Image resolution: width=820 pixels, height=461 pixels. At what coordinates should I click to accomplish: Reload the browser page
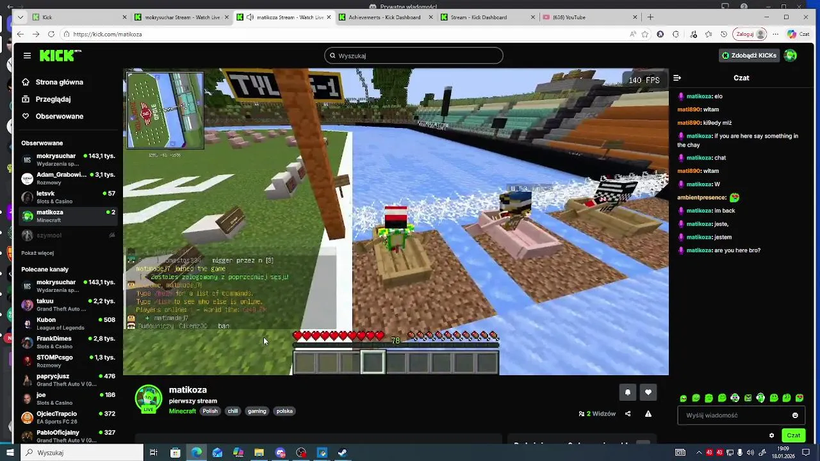pyautogui.click(x=51, y=34)
